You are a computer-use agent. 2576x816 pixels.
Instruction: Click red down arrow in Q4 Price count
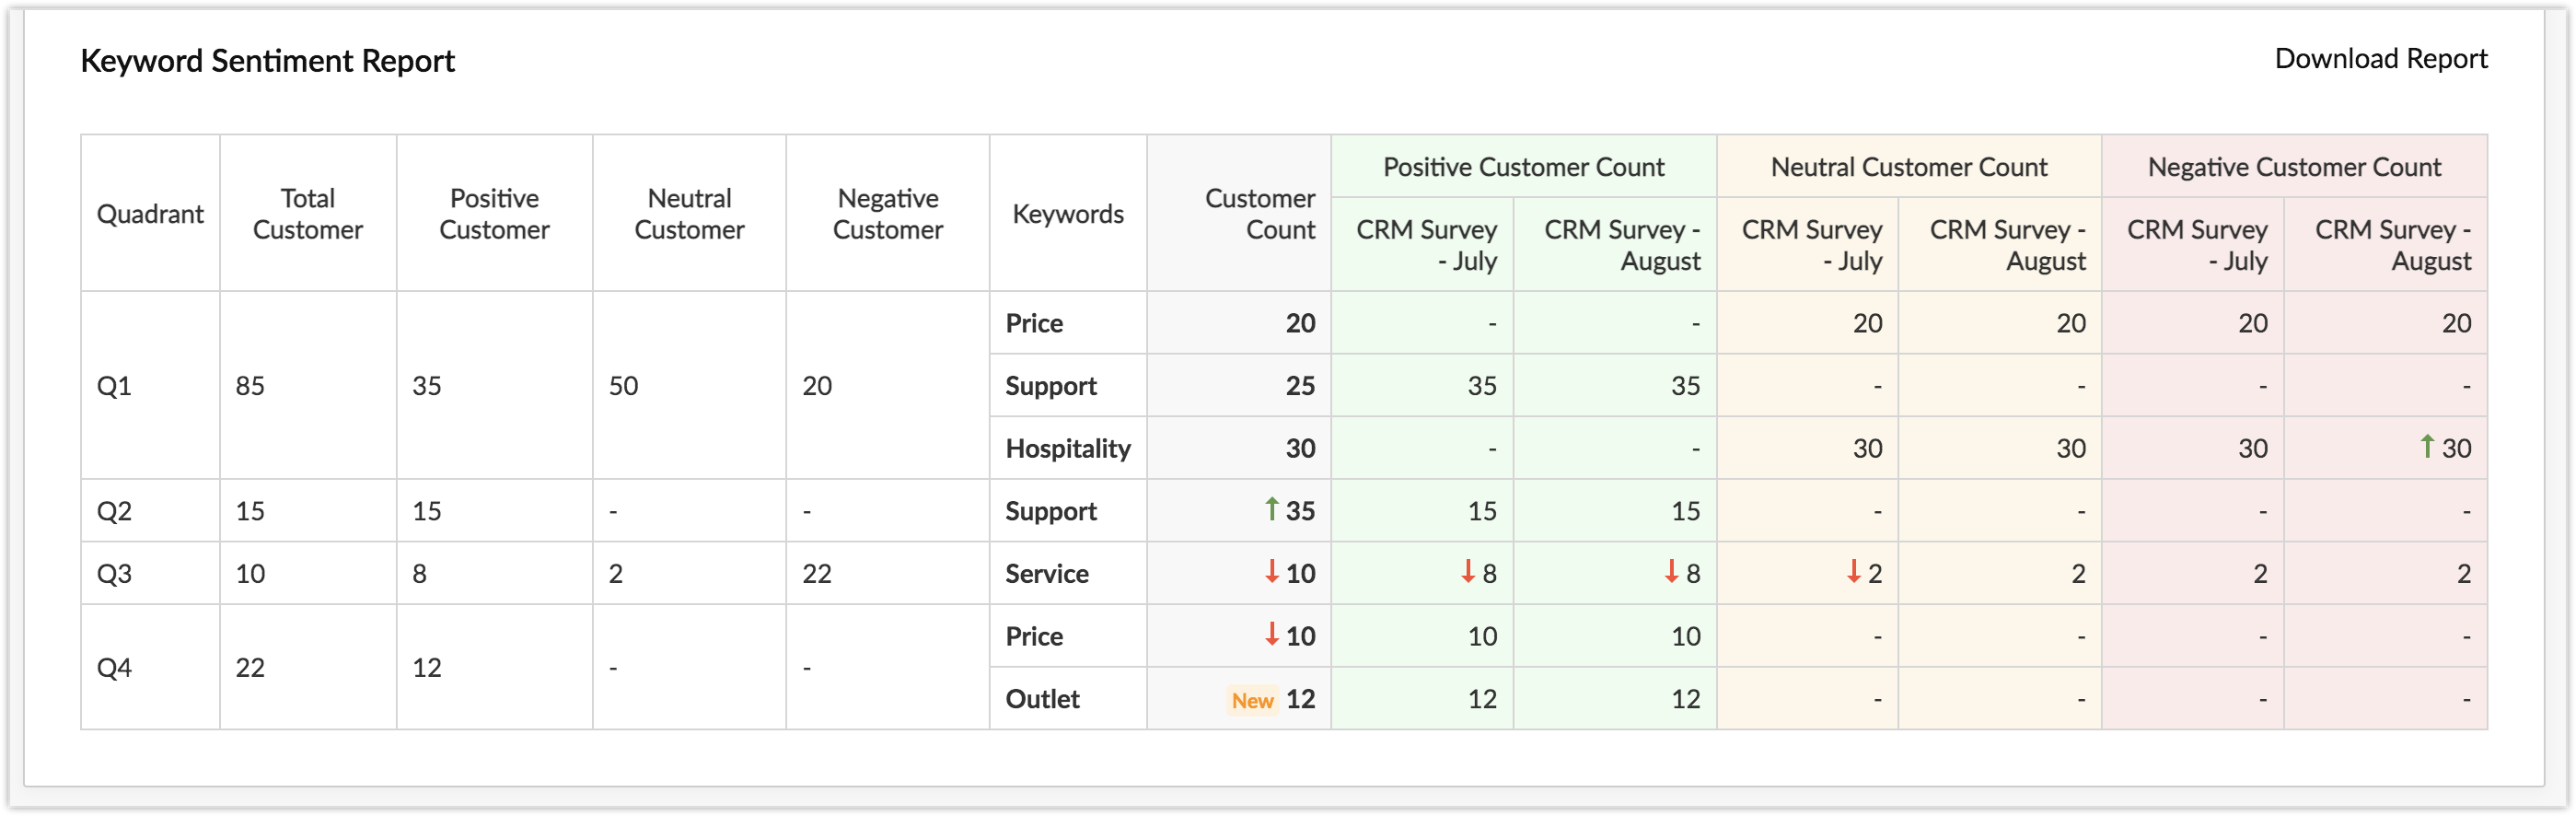click(x=1271, y=634)
